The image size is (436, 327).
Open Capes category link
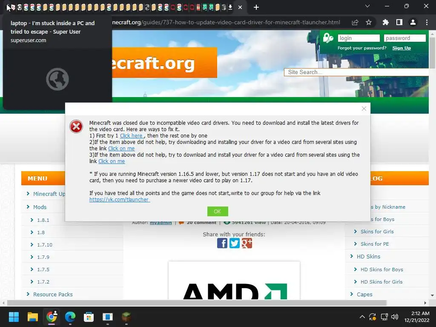tap(364, 294)
